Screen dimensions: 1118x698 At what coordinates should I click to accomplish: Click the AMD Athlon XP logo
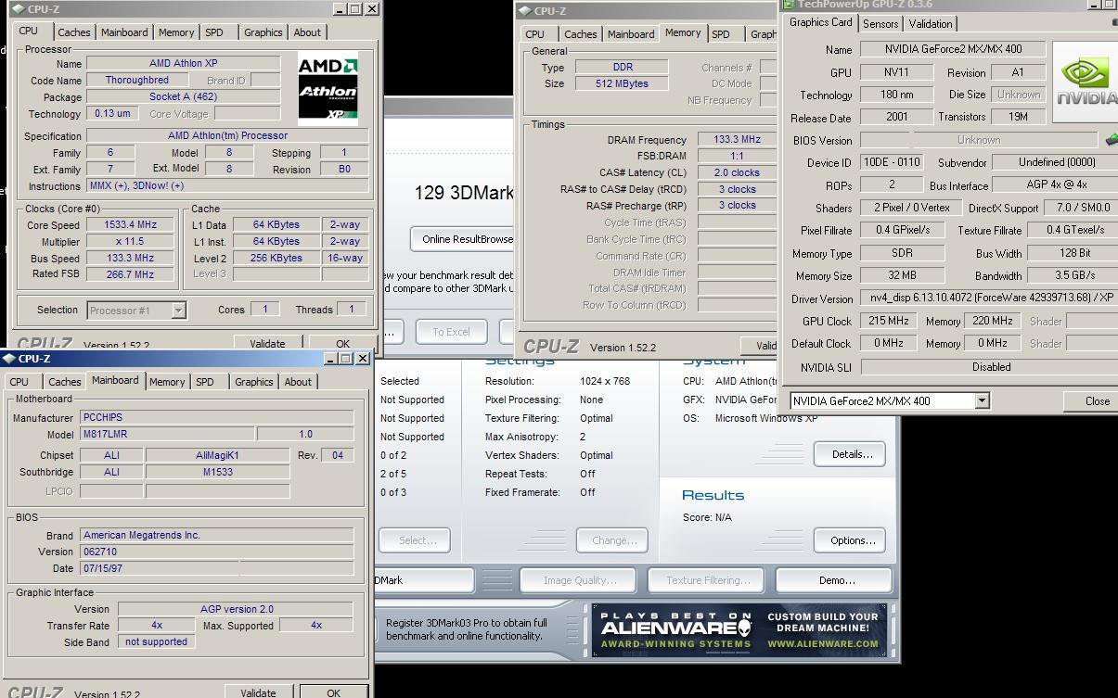click(x=328, y=88)
